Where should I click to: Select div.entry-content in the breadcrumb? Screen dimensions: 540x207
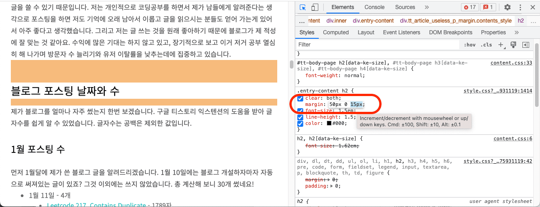coord(373,21)
